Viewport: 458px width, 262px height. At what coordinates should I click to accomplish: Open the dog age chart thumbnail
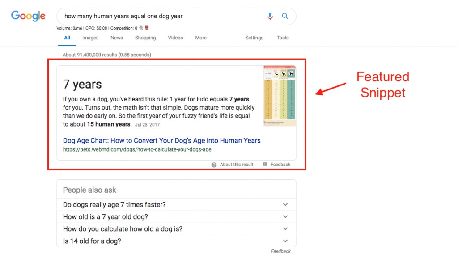pyautogui.click(x=280, y=96)
